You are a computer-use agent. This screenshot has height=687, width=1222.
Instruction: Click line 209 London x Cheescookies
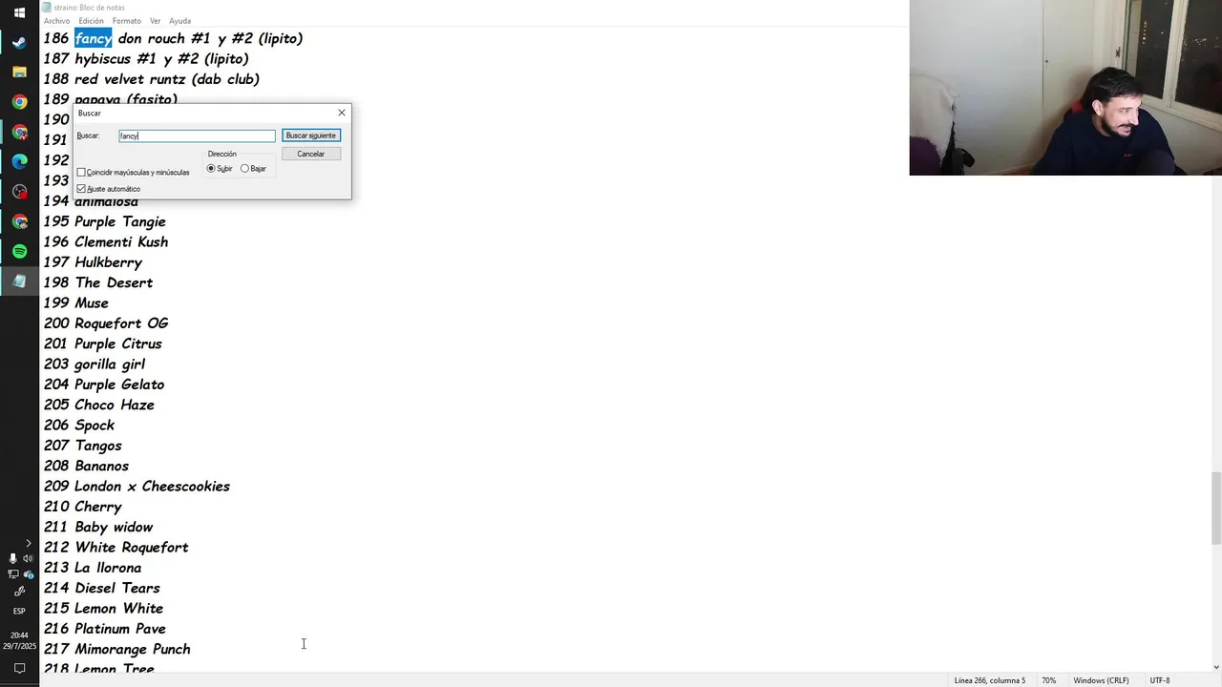[x=137, y=486]
